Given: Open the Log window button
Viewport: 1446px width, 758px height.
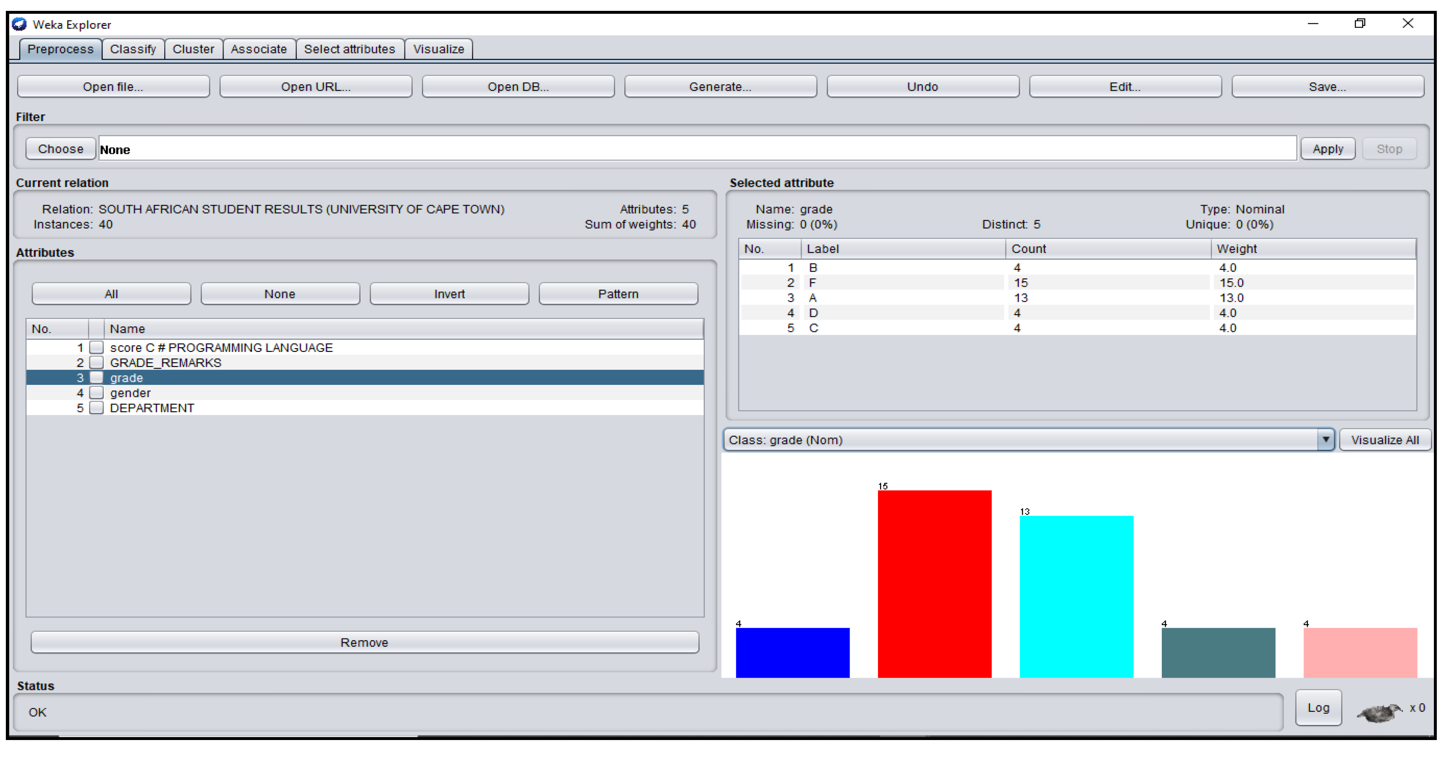Looking at the screenshot, I should pyautogui.click(x=1318, y=707).
